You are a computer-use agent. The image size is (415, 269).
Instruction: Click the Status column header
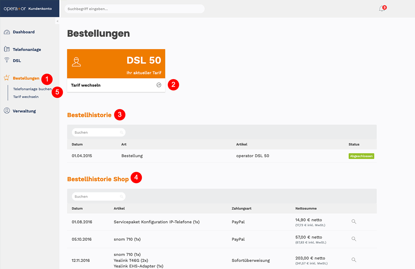pos(354,145)
